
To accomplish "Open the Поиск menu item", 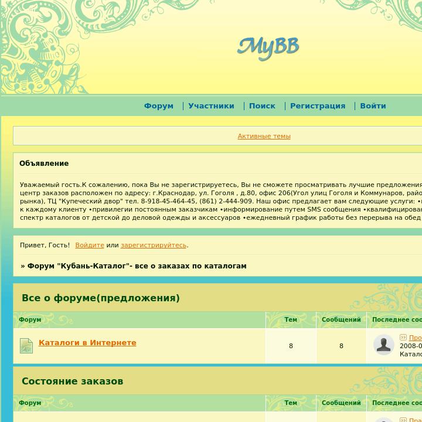I will pos(262,106).
